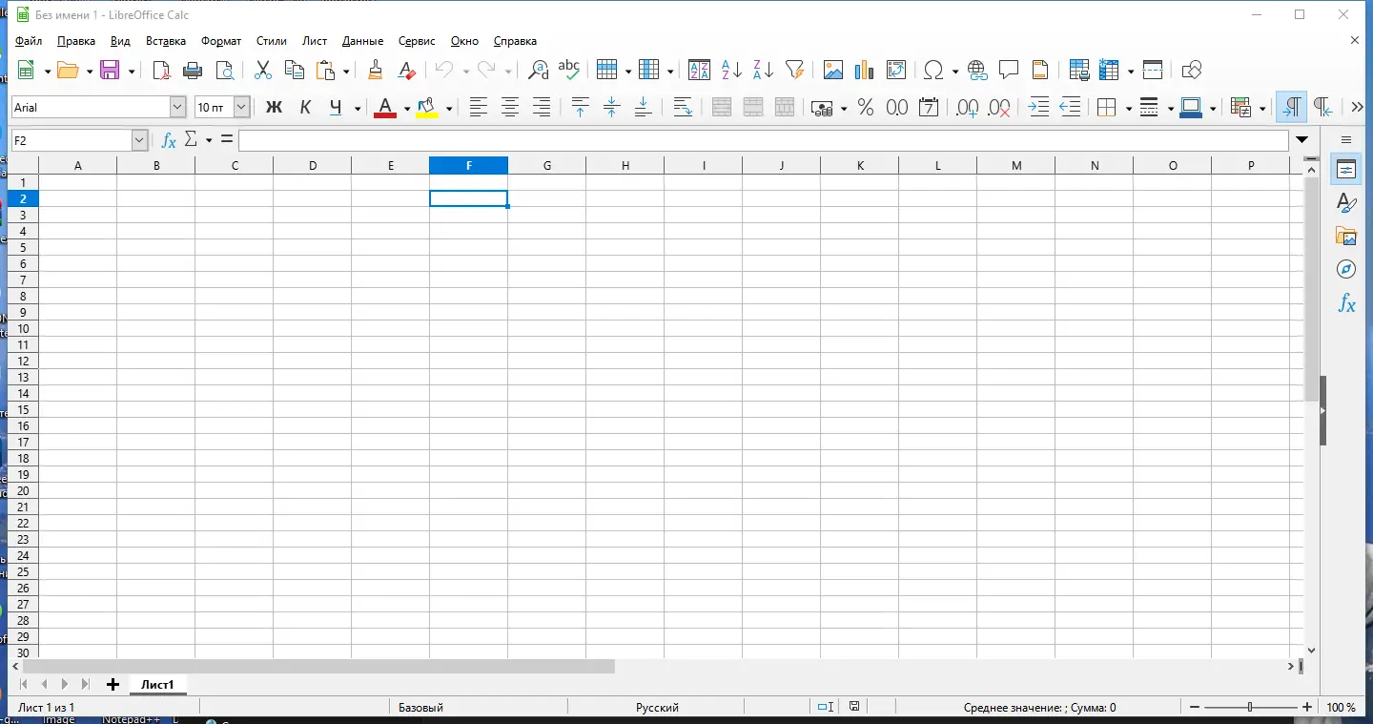Open the Правка menu
1373x724 pixels.
76,41
